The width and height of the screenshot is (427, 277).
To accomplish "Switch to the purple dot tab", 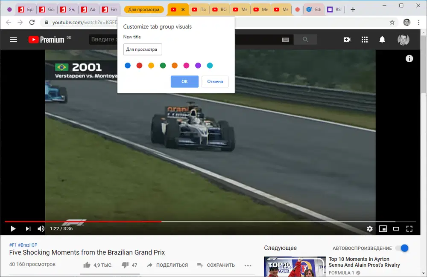I will click(x=9, y=9).
